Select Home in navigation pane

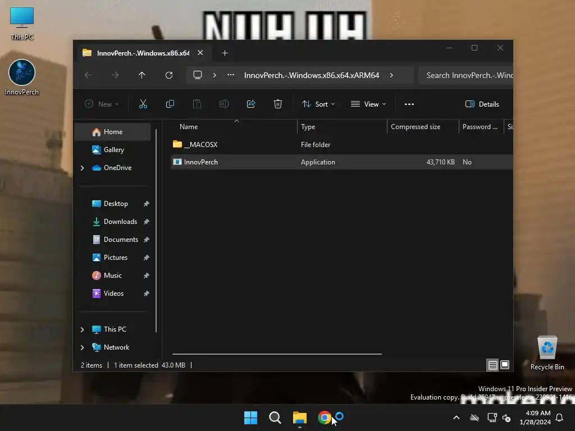(113, 131)
